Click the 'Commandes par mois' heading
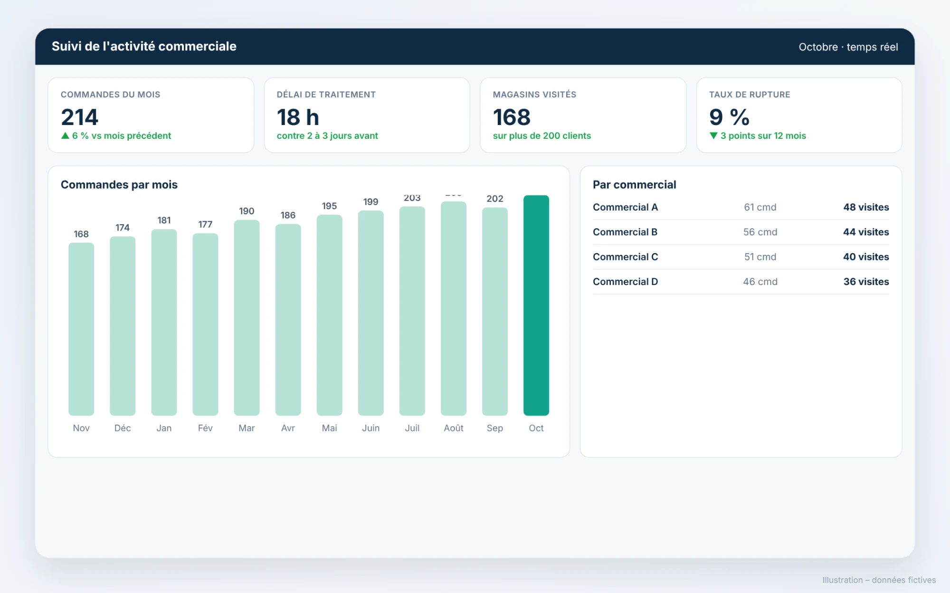The width and height of the screenshot is (950, 593). tap(119, 185)
